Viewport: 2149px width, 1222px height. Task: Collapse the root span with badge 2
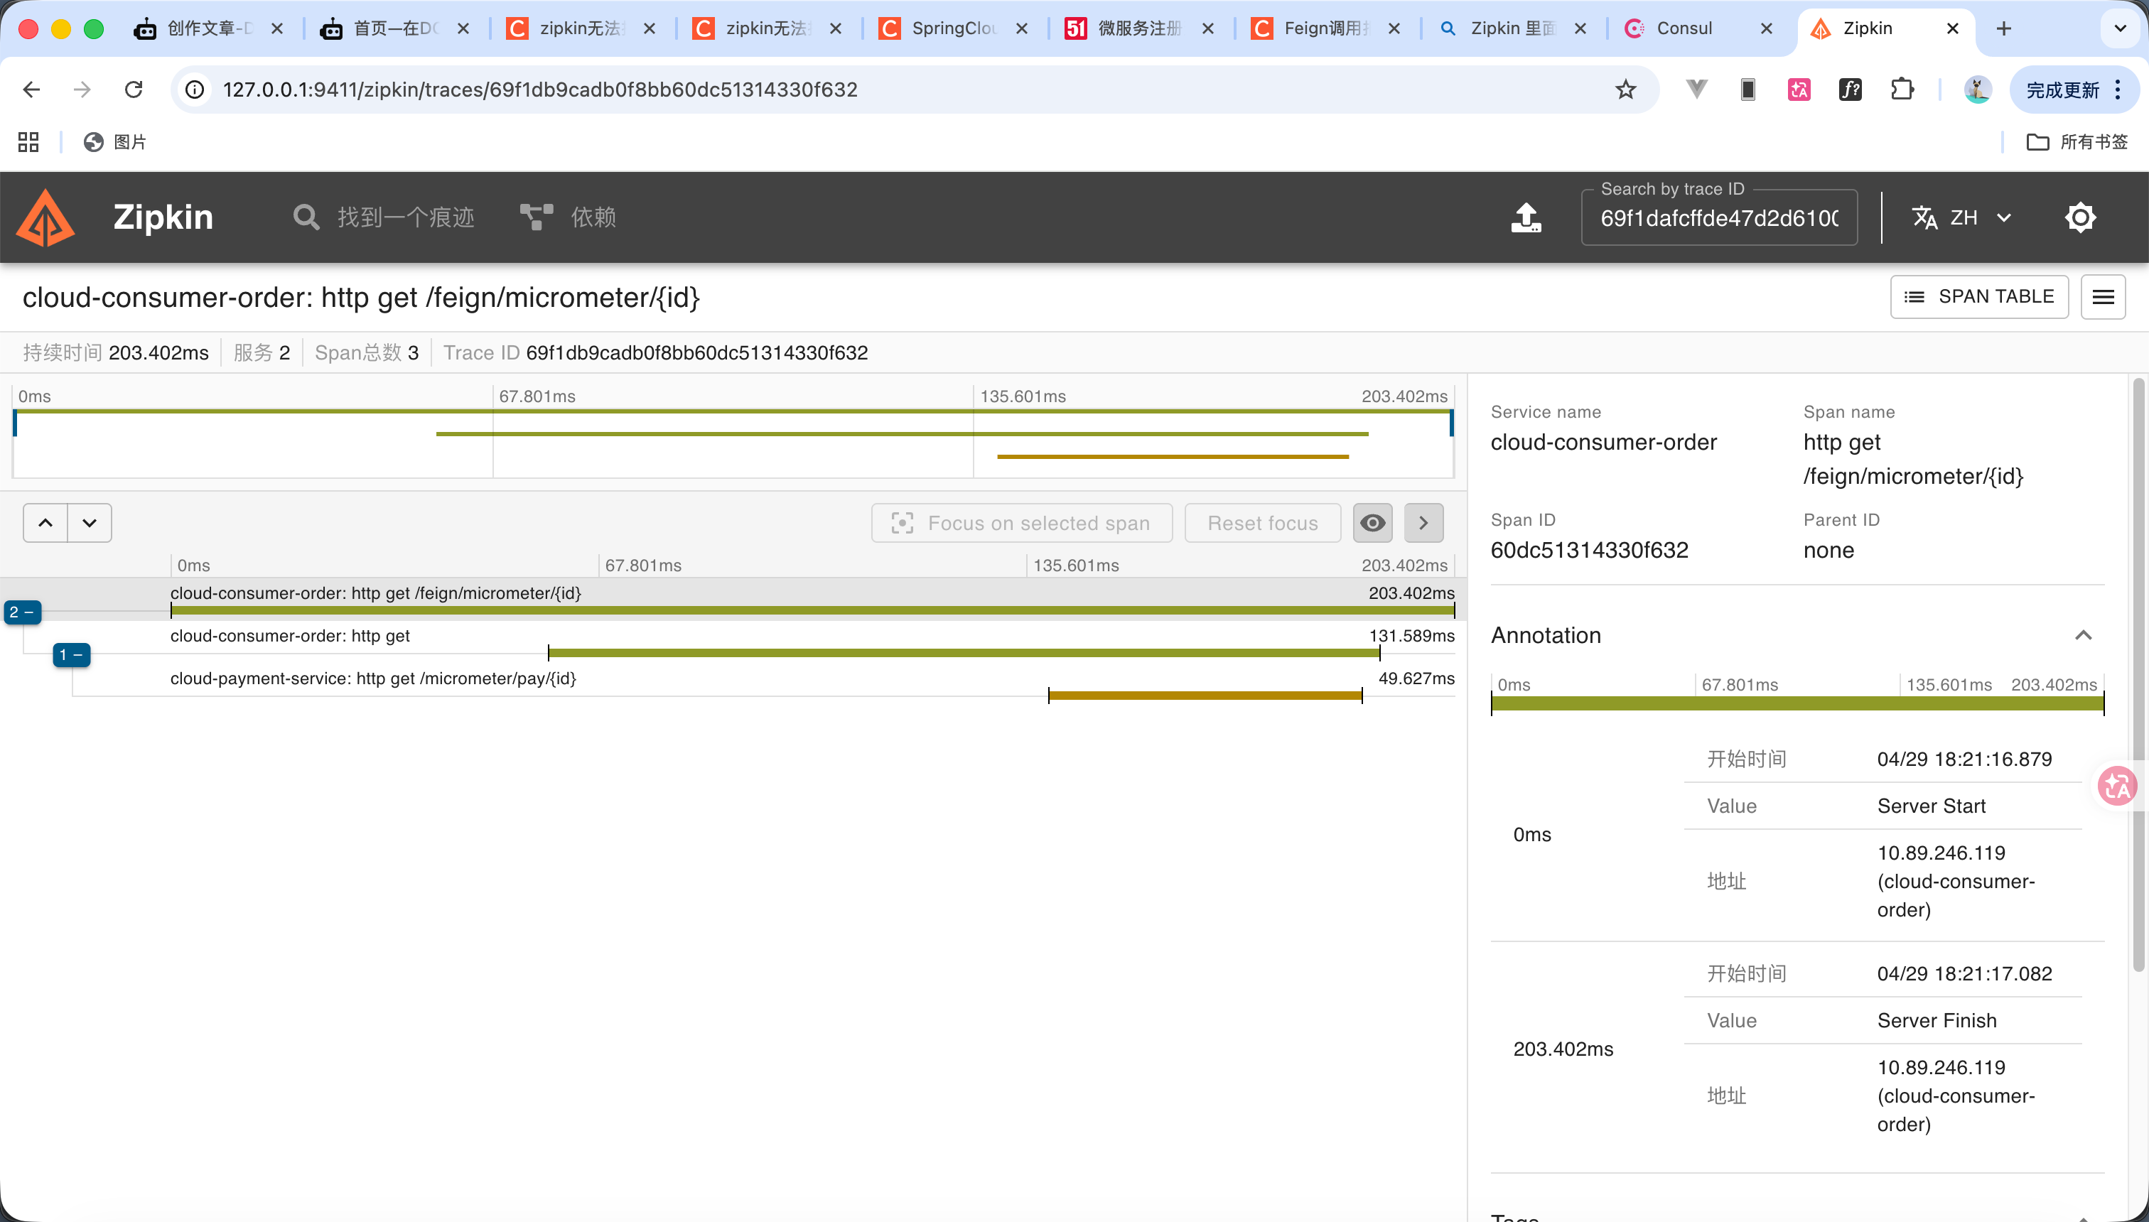tap(22, 612)
